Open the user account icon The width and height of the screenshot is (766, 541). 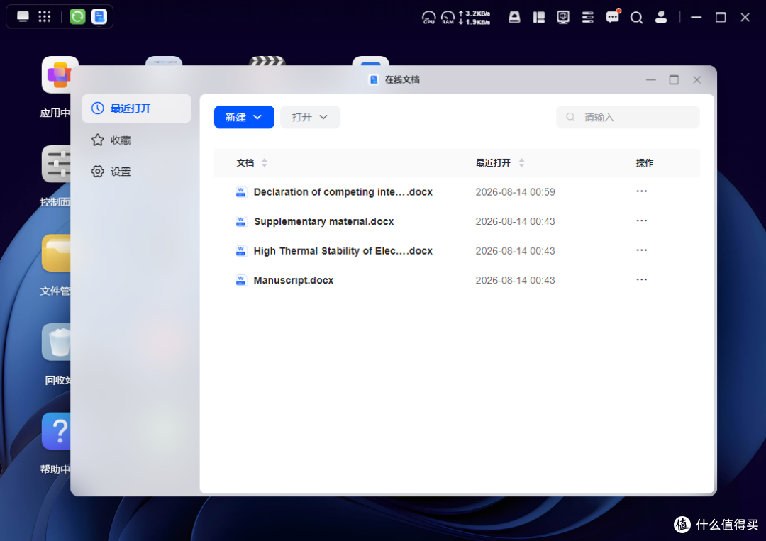661,18
